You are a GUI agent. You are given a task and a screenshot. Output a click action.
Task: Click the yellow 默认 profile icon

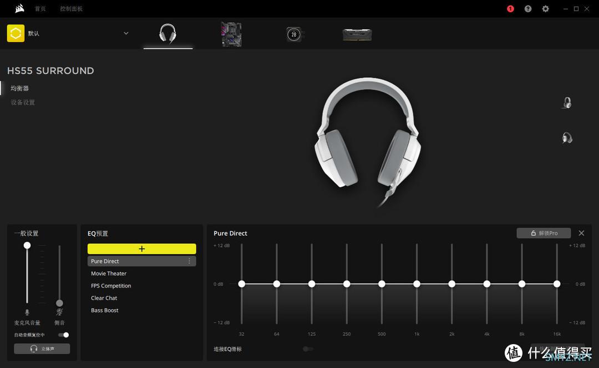16,33
